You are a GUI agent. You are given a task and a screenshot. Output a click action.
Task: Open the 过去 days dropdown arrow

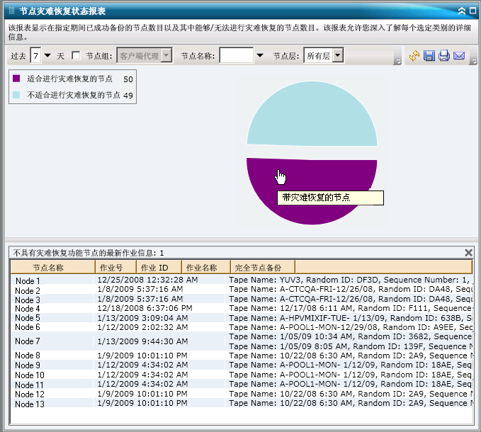pyautogui.click(x=47, y=55)
